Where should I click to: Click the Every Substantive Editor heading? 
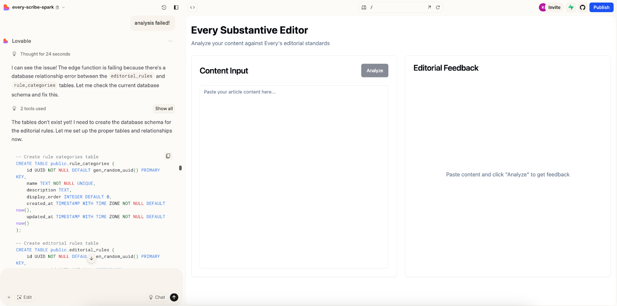(x=249, y=30)
